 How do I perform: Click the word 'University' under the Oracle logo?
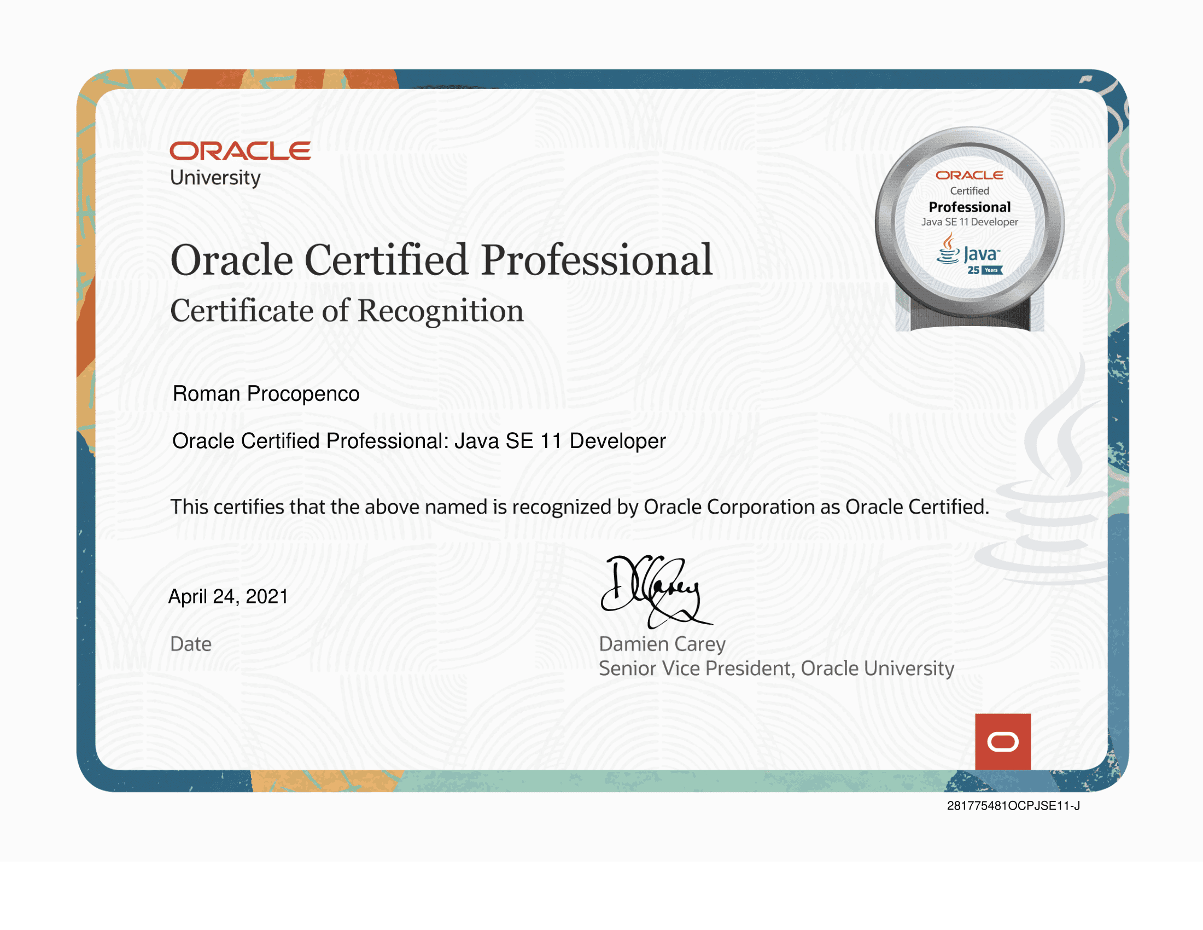215,178
